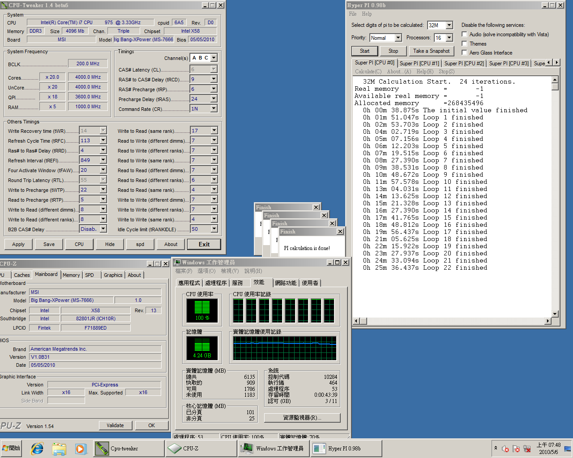Click Hyper PI output vertical scrollbar down arrow

coord(555,314)
